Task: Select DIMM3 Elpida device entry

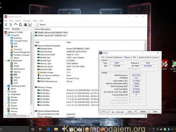Action: click(x=52, y=35)
